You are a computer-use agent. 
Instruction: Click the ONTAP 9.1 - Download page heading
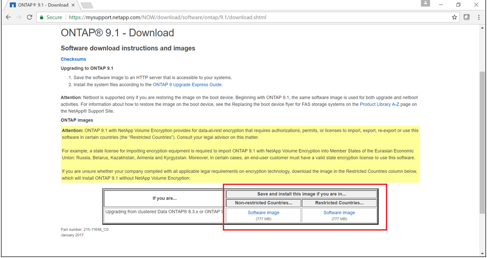pyautogui.click(x=117, y=34)
